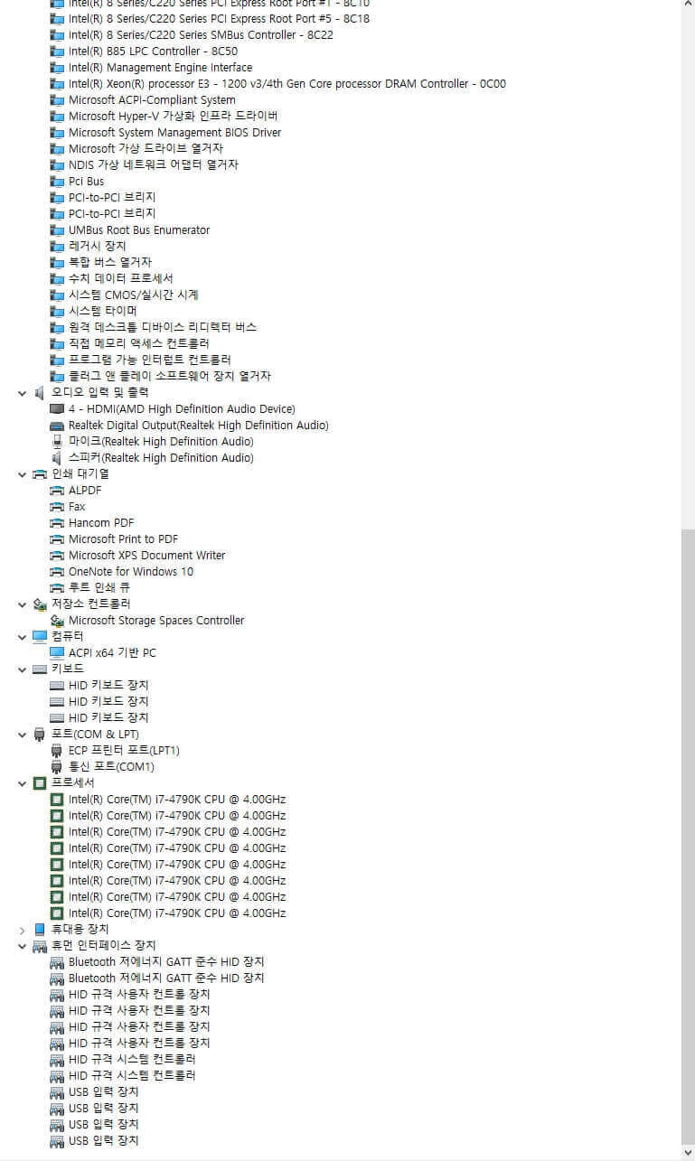The height and width of the screenshot is (1161, 695).
Task: Click the ECP 프린터 포트(LPT1) port icon
Action: pyautogui.click(x=57, y=750)
